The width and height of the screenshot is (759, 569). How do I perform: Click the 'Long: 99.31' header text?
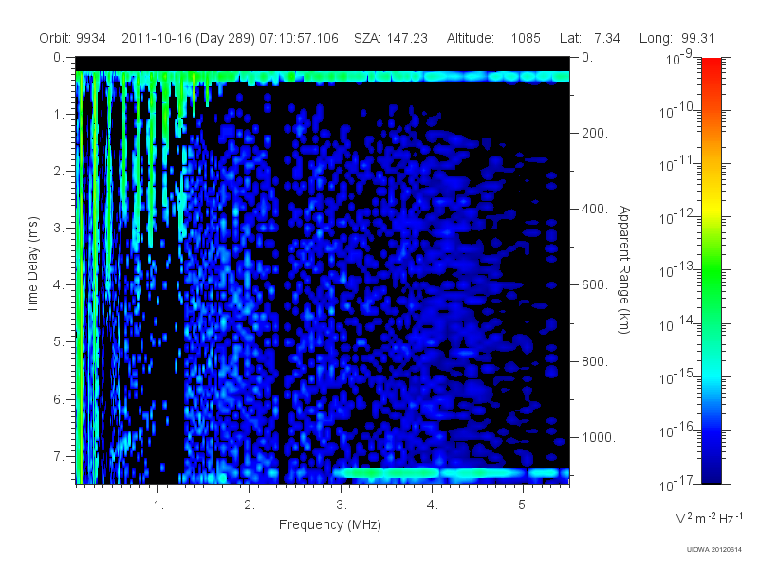(x=676, y=38)
